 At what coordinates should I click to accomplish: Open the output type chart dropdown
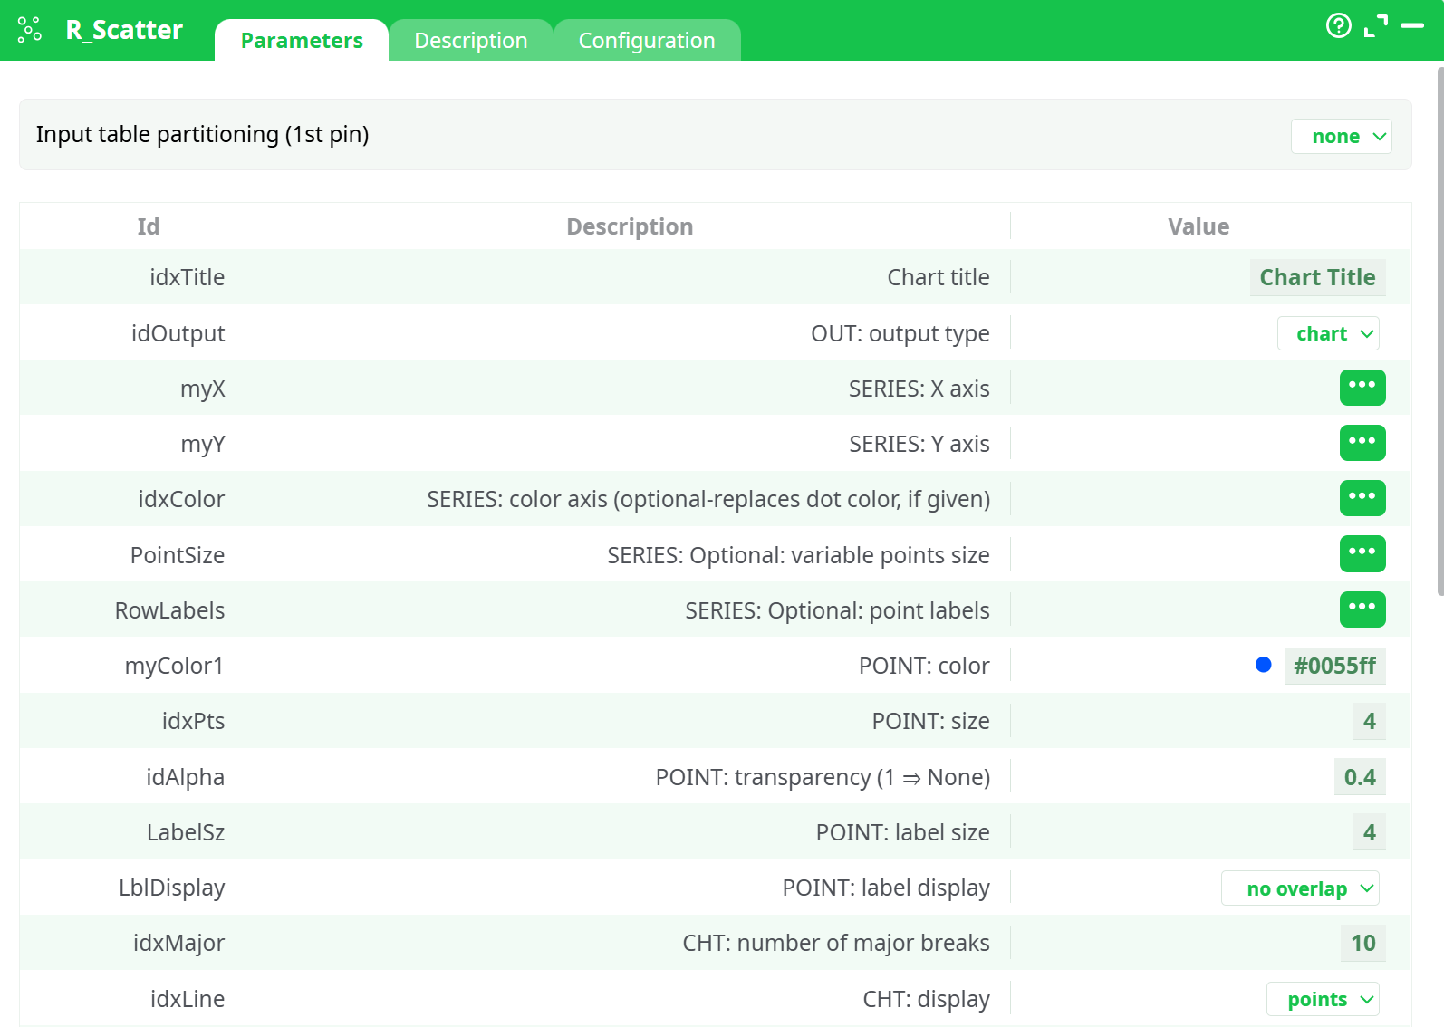1328,333
